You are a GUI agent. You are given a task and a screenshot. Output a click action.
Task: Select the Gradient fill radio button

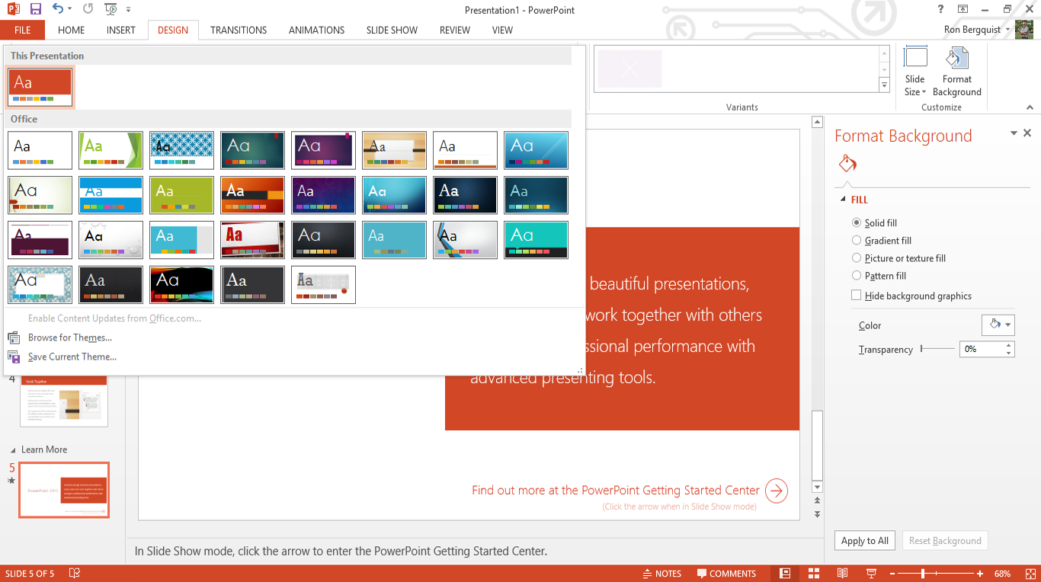pyautogui.click(x=857, y=241)
